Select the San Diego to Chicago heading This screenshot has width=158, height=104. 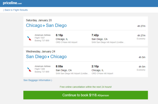46,56
